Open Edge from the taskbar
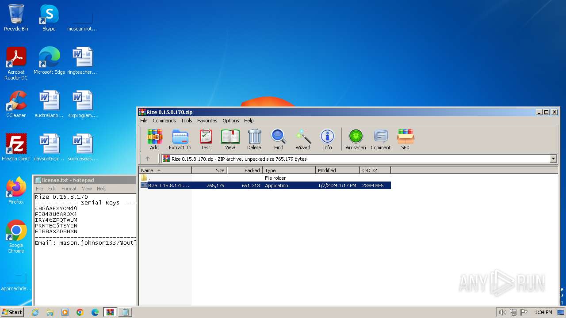The height and width of the screenshot is (318, 566). click(95, 312)
